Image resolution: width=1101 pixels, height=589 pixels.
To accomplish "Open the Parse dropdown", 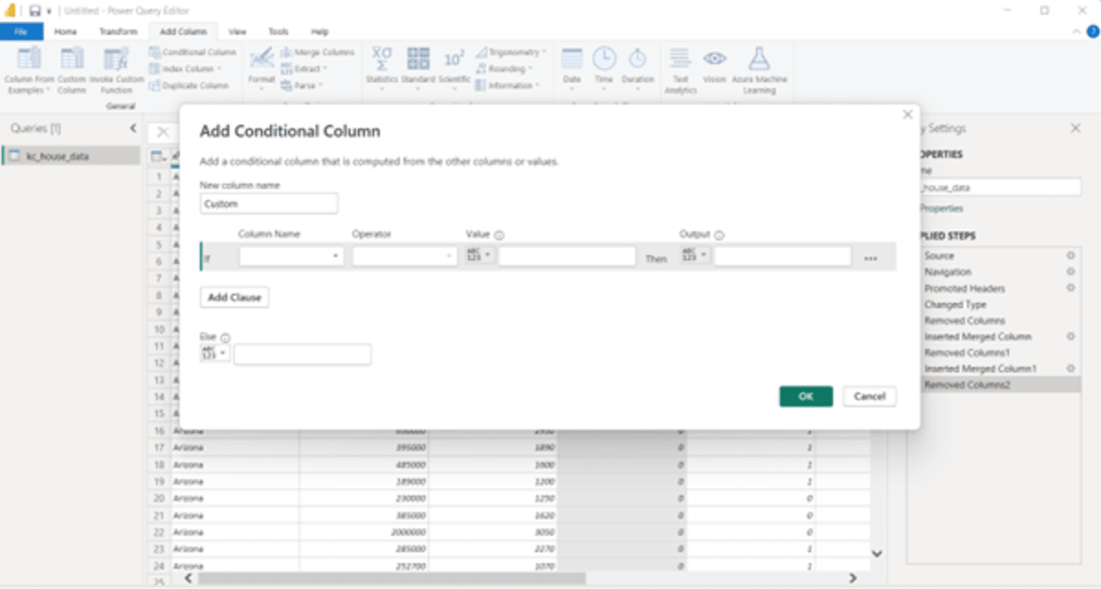I will [x=302, y=85].
